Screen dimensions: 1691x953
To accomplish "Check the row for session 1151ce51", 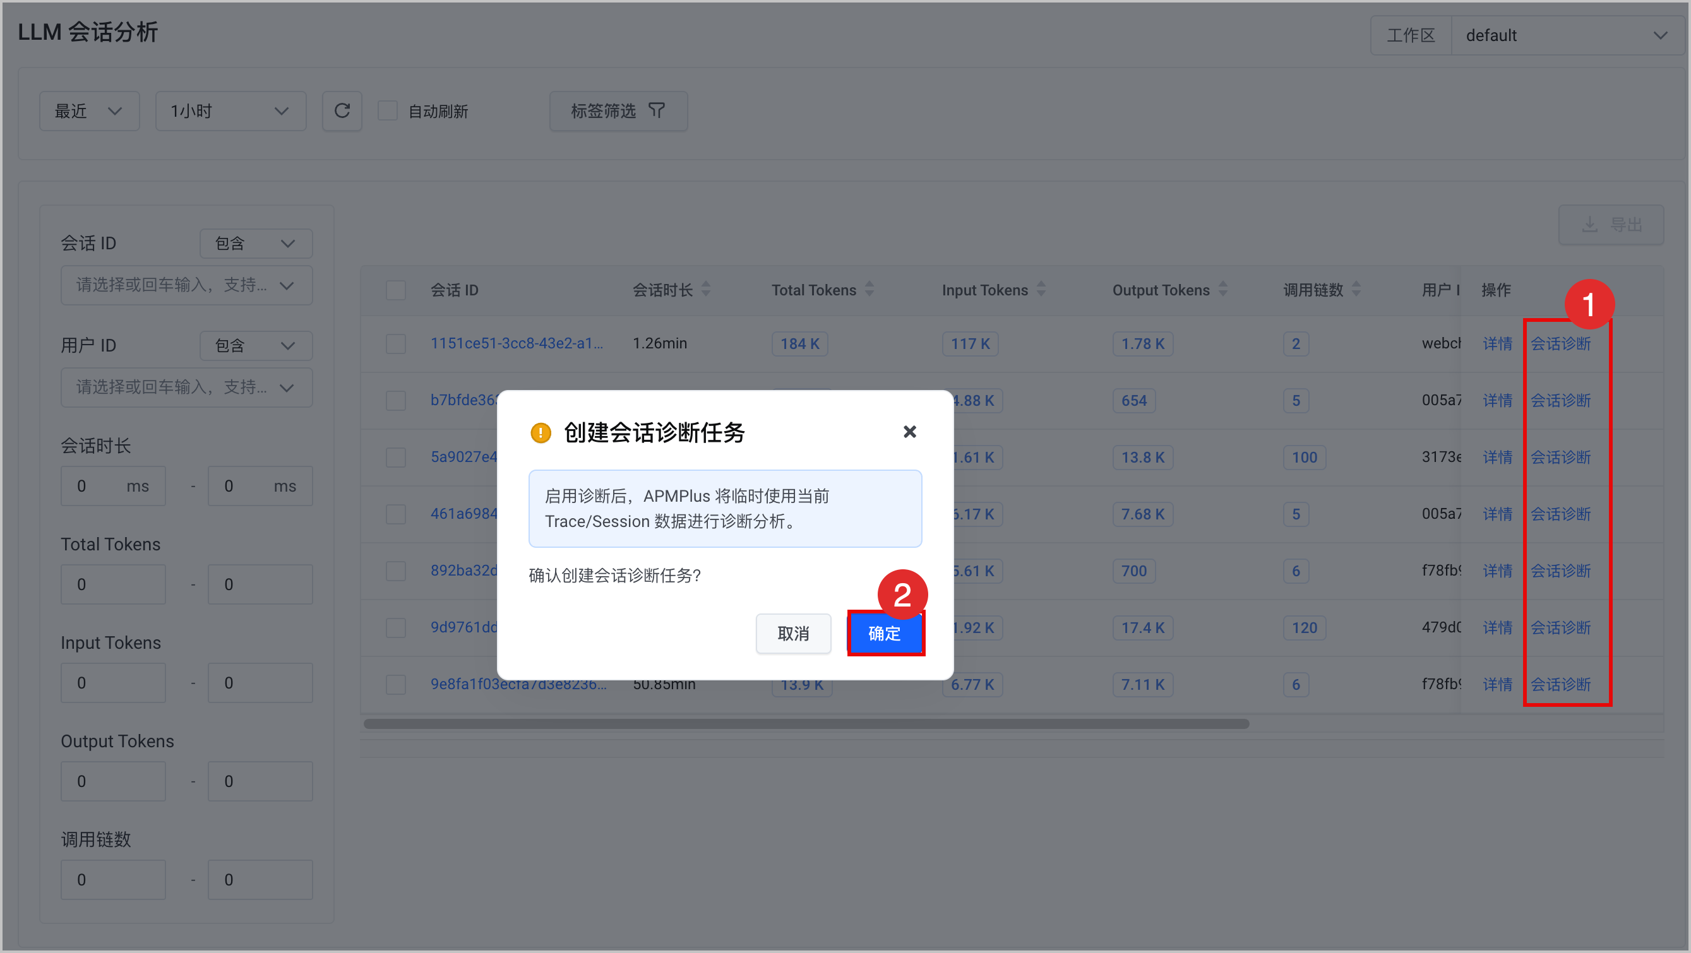I will coord(395,344).
